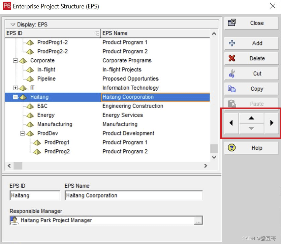Viewport: 281px width, 244px height.
Task: Click the Add plus icon
Action: [232, 43]
